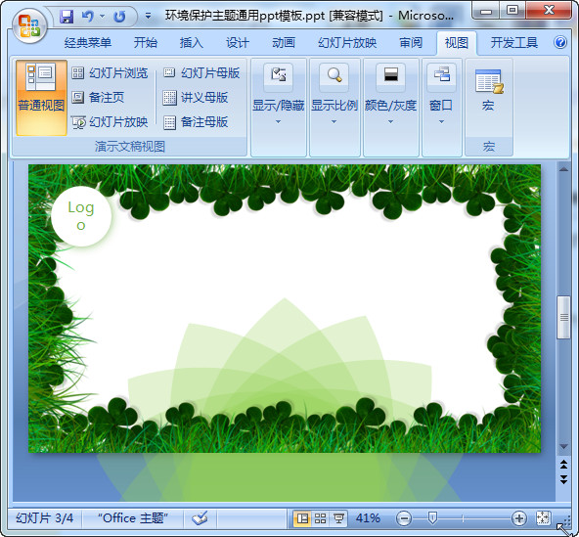Run spell check status icon

point(200,518)
